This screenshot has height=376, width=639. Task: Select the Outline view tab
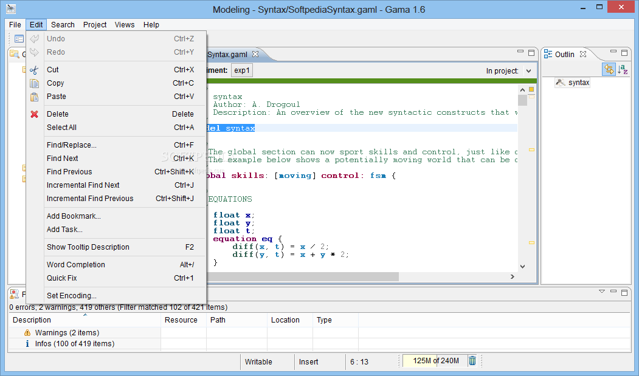point(565,55)
